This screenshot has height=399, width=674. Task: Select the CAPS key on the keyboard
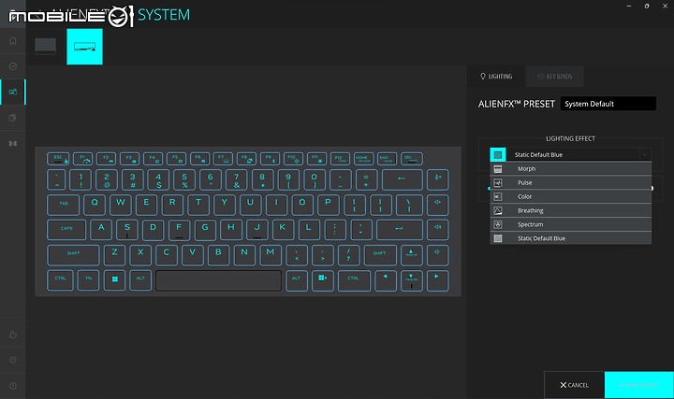coord(66,230)
